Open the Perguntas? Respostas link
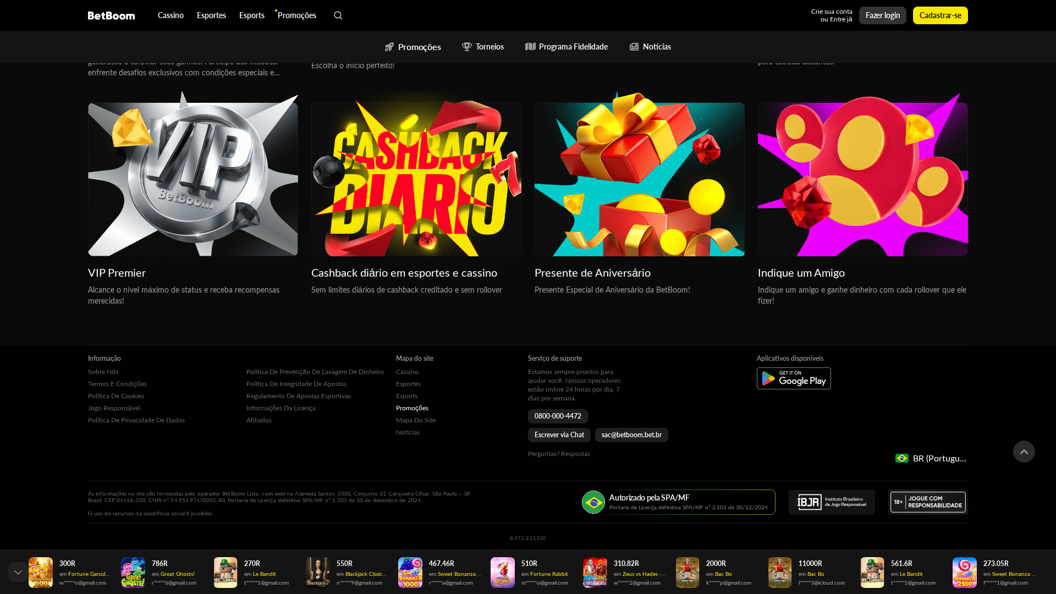 click(559, 454)
